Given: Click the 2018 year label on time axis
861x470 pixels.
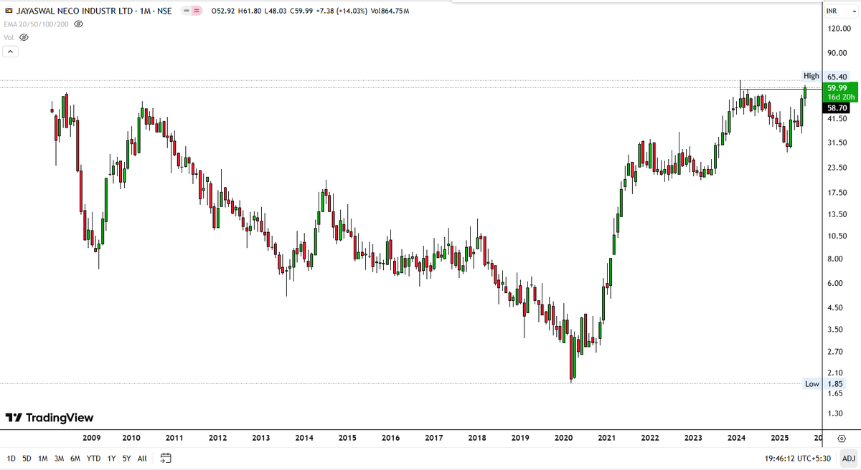Looking at the screenshot, I should pos(477,437).
